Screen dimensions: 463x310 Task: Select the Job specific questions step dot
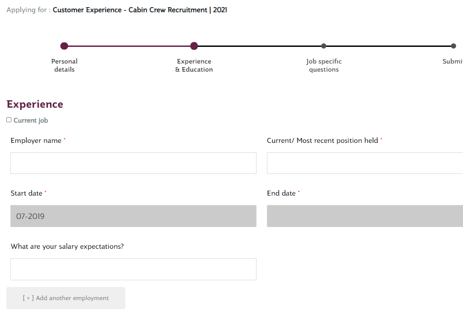click(324, 46)
